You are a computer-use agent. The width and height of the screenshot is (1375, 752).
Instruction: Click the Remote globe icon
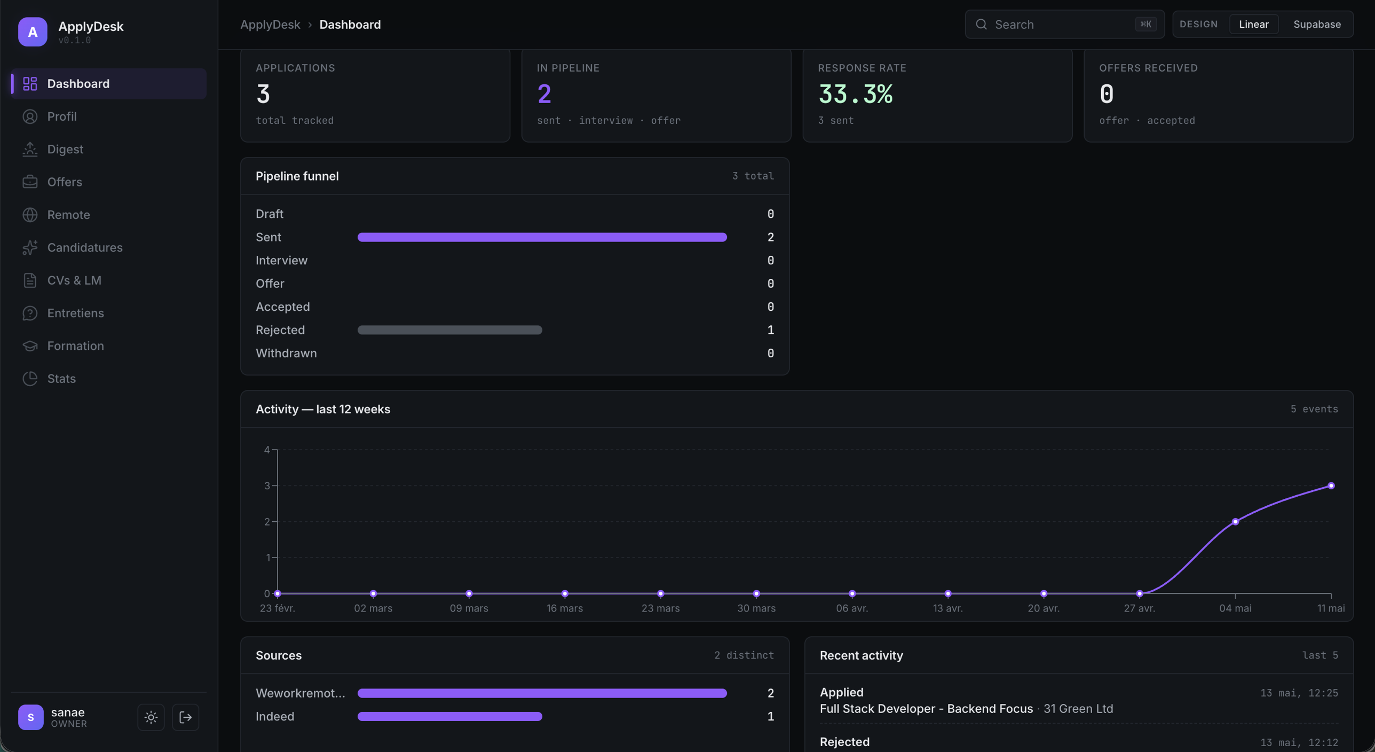30,215
